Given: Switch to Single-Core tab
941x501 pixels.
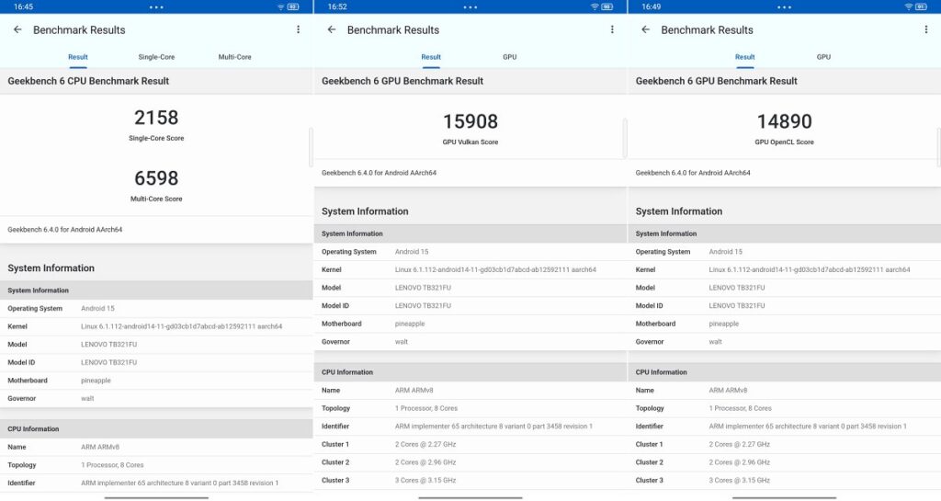Looking at the screenshot, I should [x=156, y=57].
